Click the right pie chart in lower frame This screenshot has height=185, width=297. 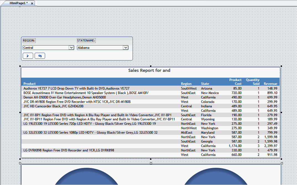point(216,176)
